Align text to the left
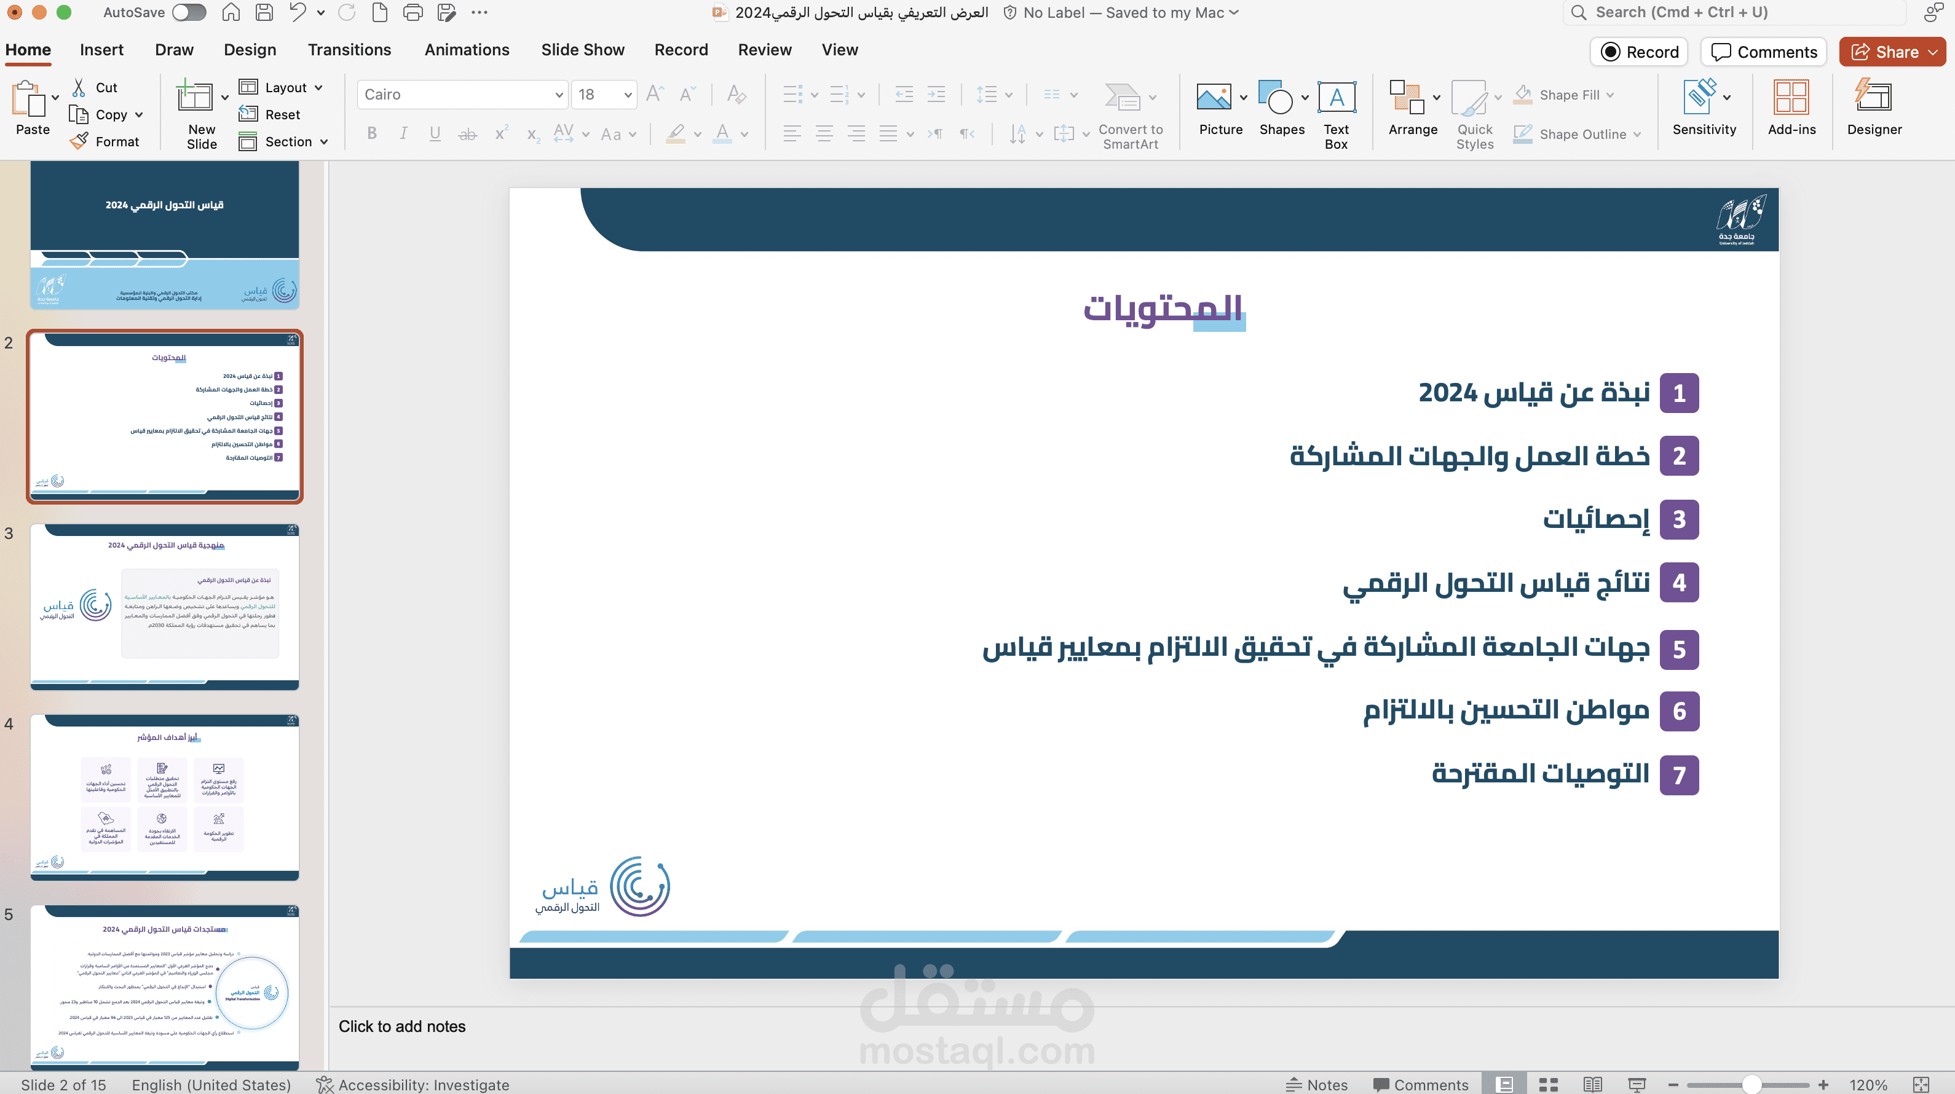The width and height of the screenshot is (1955, 1094). [x=792, y=134]
